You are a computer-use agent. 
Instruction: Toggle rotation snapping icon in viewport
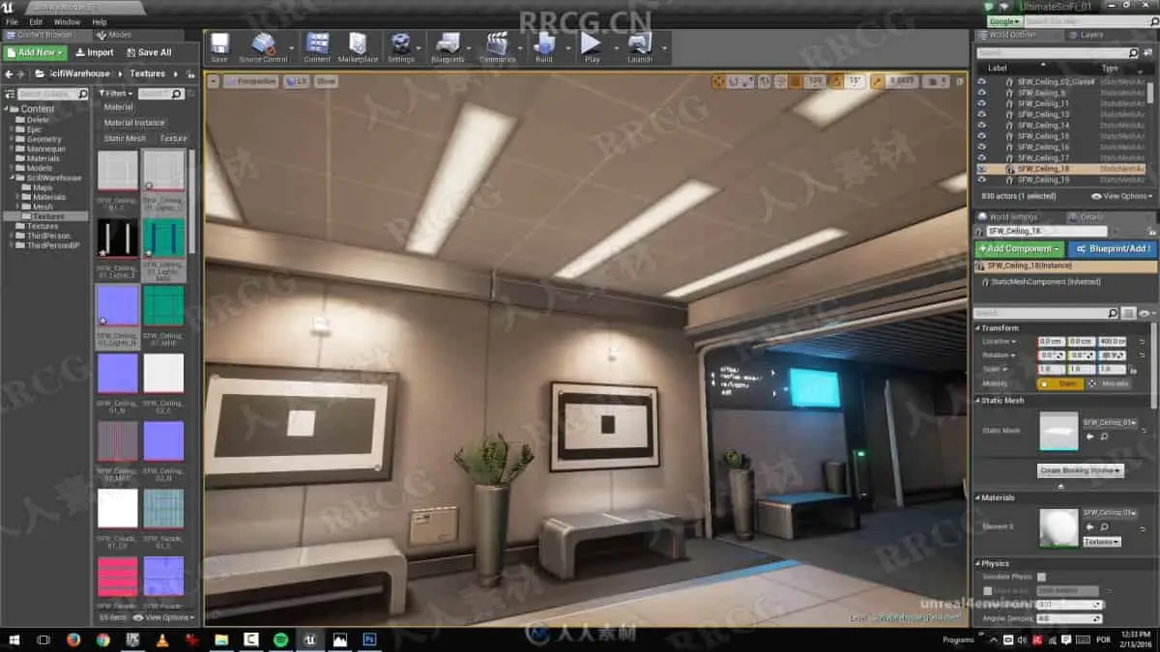836,81
